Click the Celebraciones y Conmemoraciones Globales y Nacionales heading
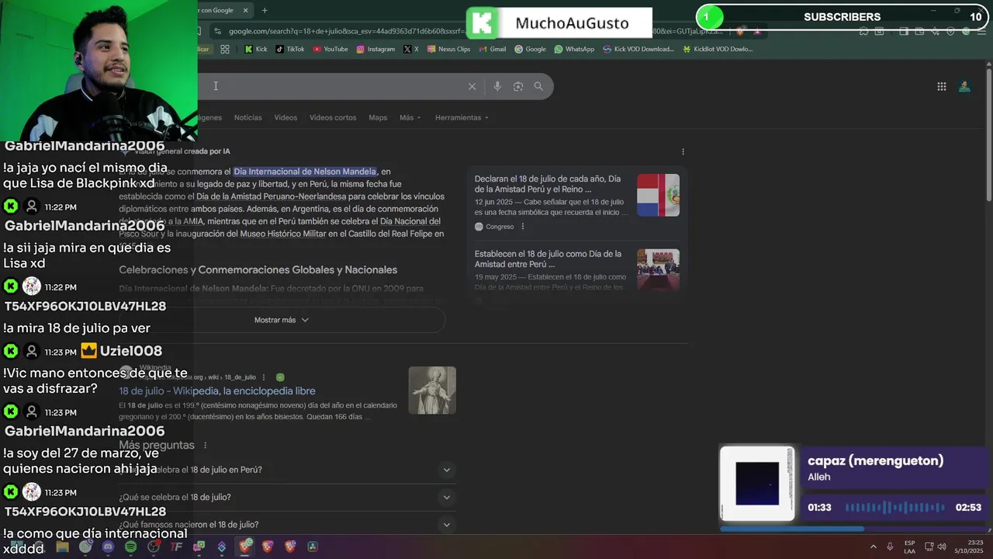The width and height of the screenshot is (993, 559). point(258,270)
